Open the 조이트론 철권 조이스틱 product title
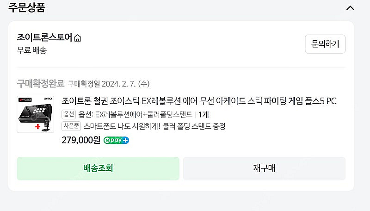The height and width of the screenshot is (211, 370). coord(199,101)
